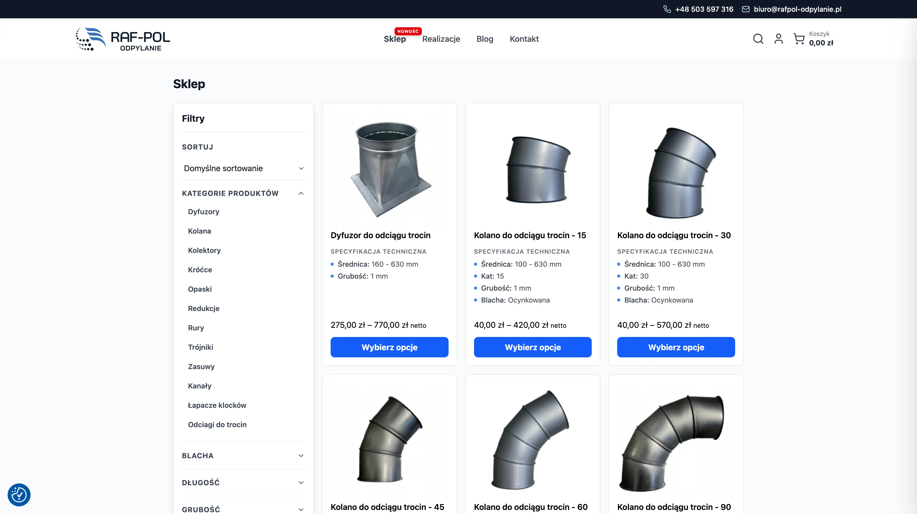917x514 pixels.
Task: Click Wybierz opcje for Kolano 30
Action: 676,347
